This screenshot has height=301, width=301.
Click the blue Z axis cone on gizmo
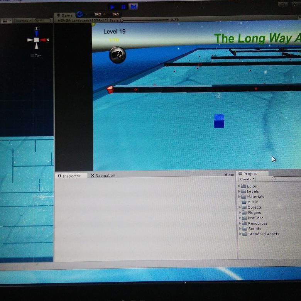[36, 34]
